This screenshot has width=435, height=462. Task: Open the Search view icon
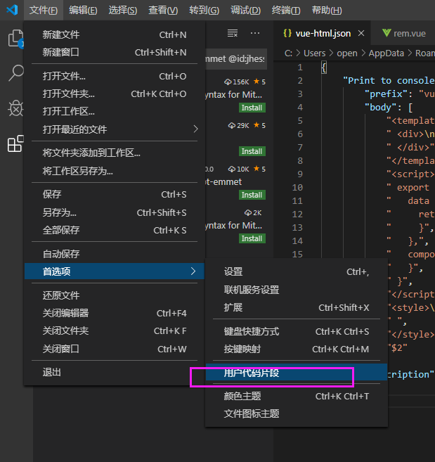point(15,72)
